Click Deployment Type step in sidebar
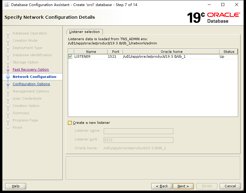Image resolution: width=246 pixels, height=193 pixels. coord(27,48)
